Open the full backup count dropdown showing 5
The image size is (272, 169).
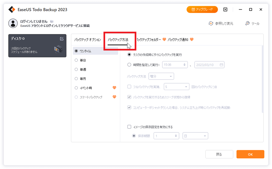point(176,87)
